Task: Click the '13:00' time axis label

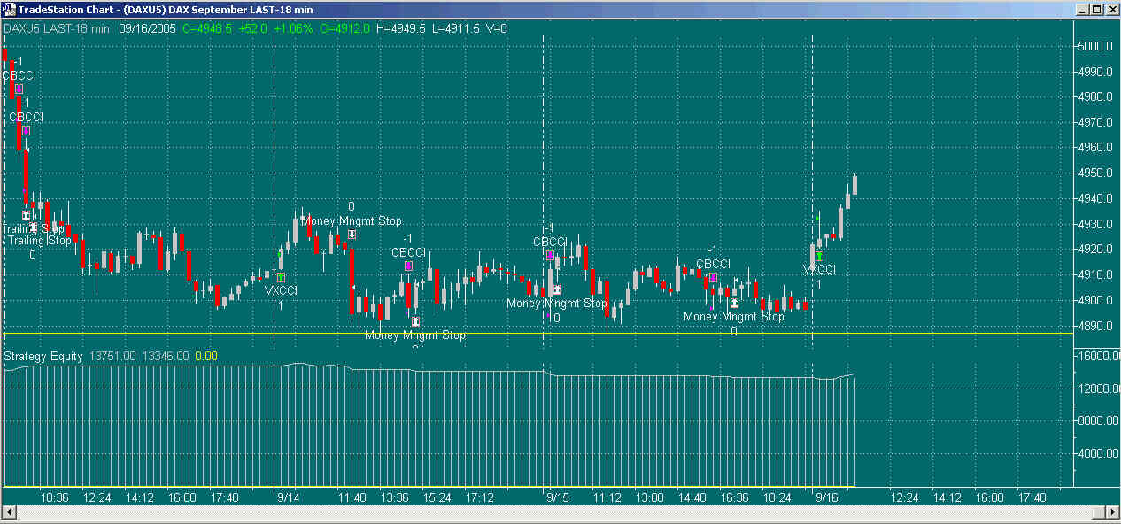Action: (650, 498)
